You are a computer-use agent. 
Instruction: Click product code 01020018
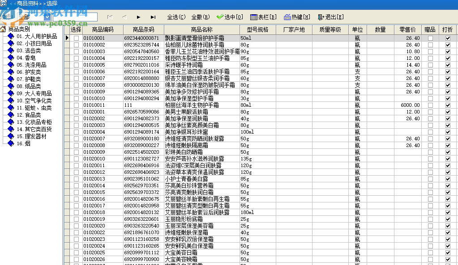94,213
